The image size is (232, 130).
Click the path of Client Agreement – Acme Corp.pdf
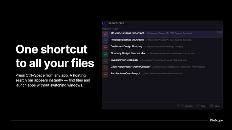pos(179,67)
